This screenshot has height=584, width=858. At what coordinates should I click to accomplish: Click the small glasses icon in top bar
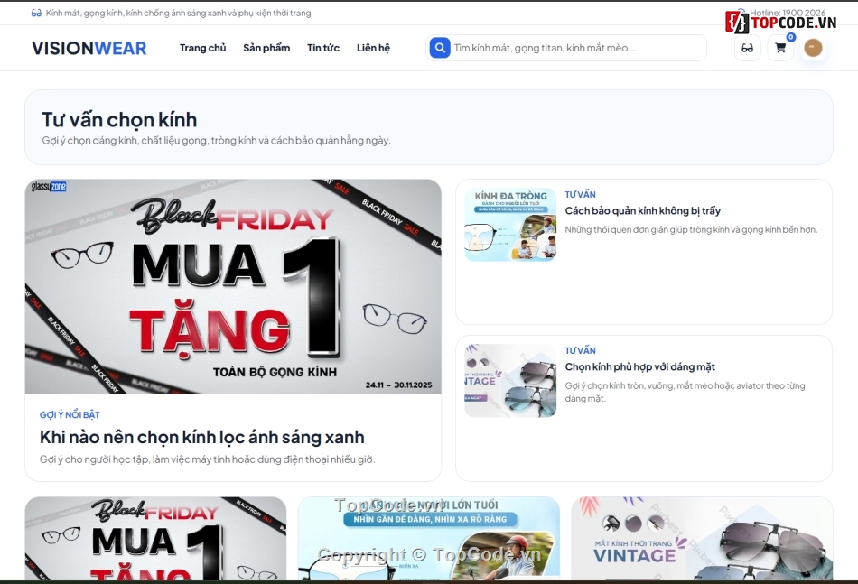36,13
